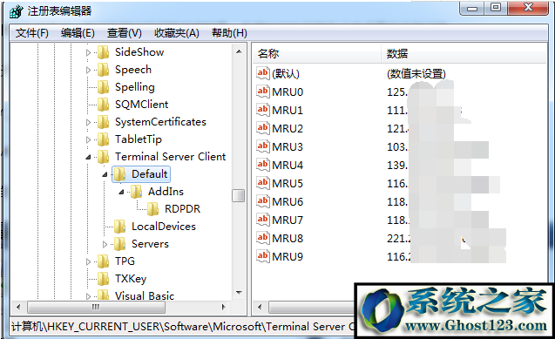Click the LocalDevices folder icon

[x=119, y=226]
